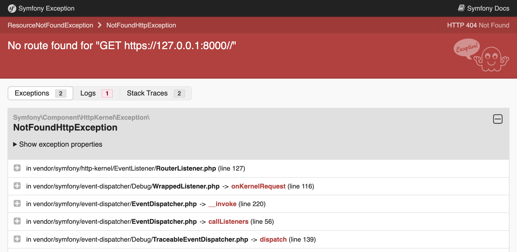Open Symfony Docs via the book icon
This screenshot has height=252, width=517.
461,8
